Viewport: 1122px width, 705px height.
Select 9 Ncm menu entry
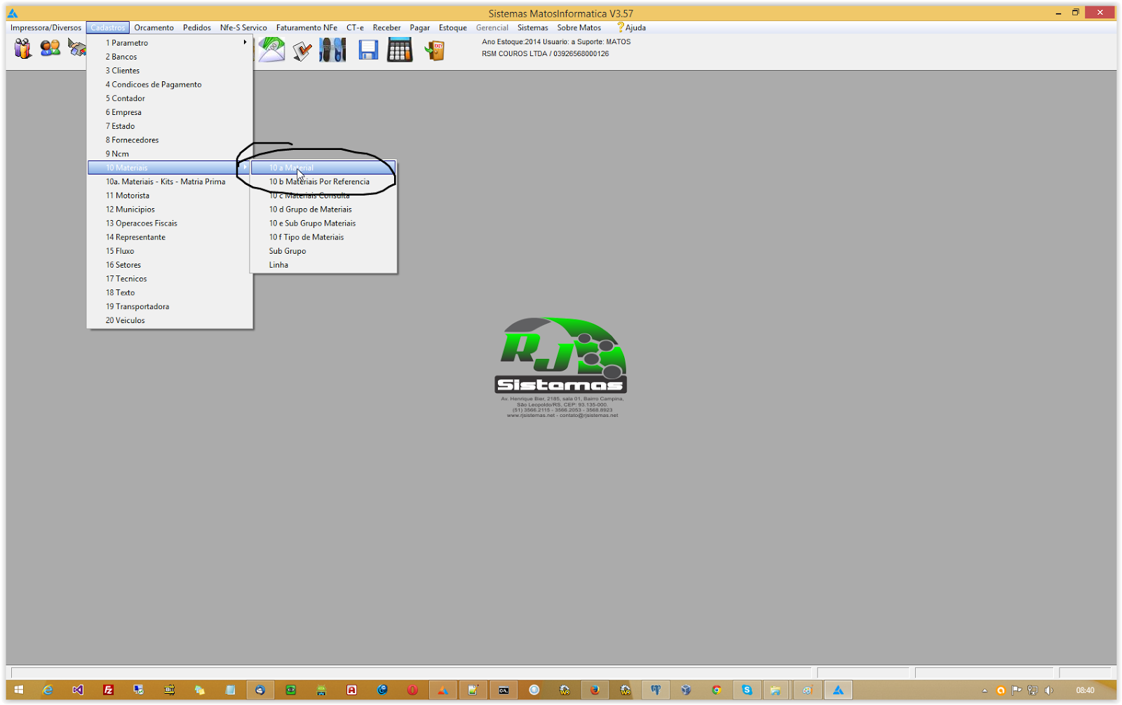pyautogui.click(x=169, y=154)
